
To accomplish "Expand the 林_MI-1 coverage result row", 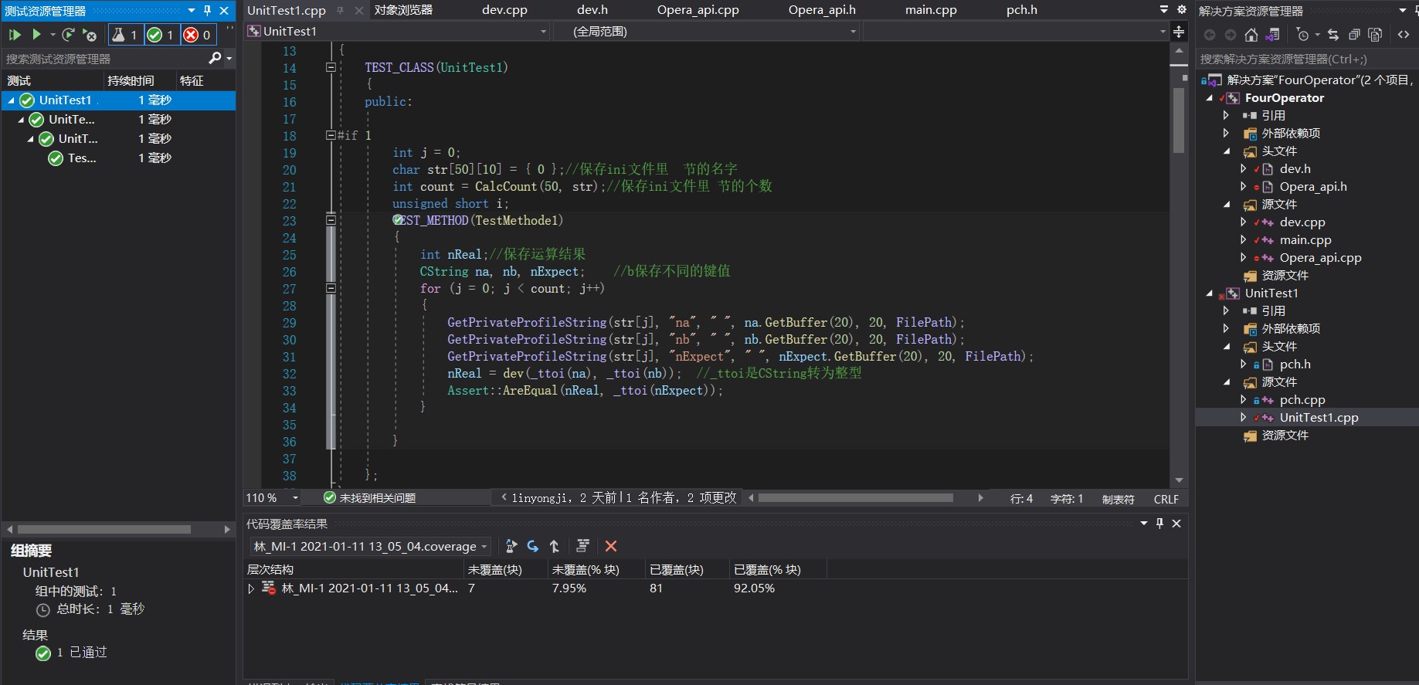I will click(x=251, y=588).
